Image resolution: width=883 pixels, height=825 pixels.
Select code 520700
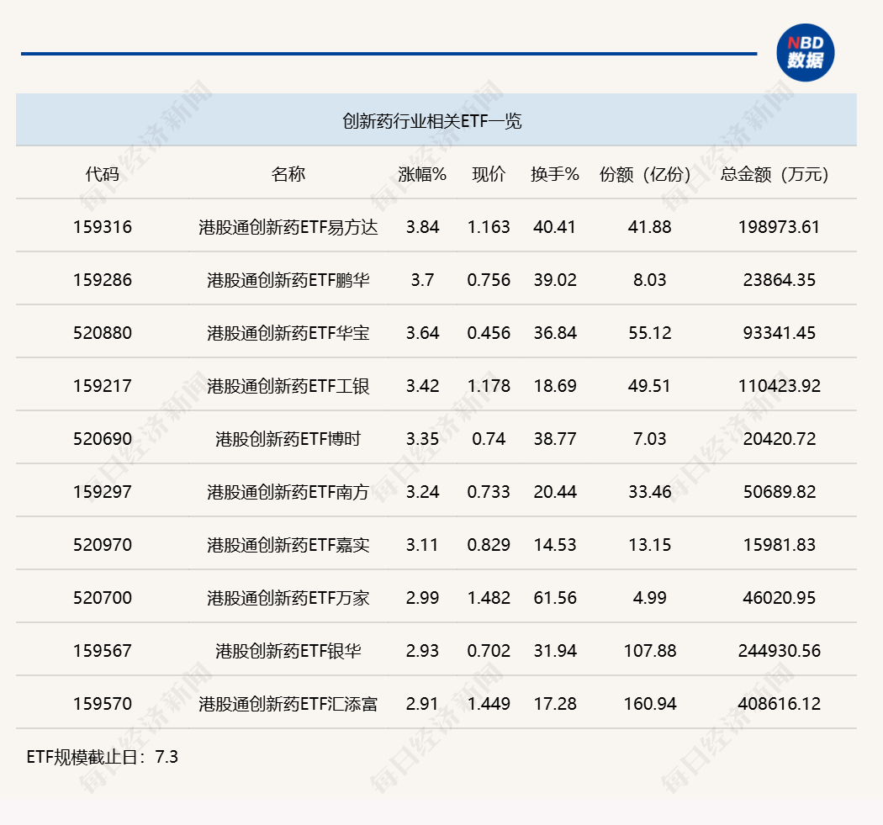click(103, 597)
